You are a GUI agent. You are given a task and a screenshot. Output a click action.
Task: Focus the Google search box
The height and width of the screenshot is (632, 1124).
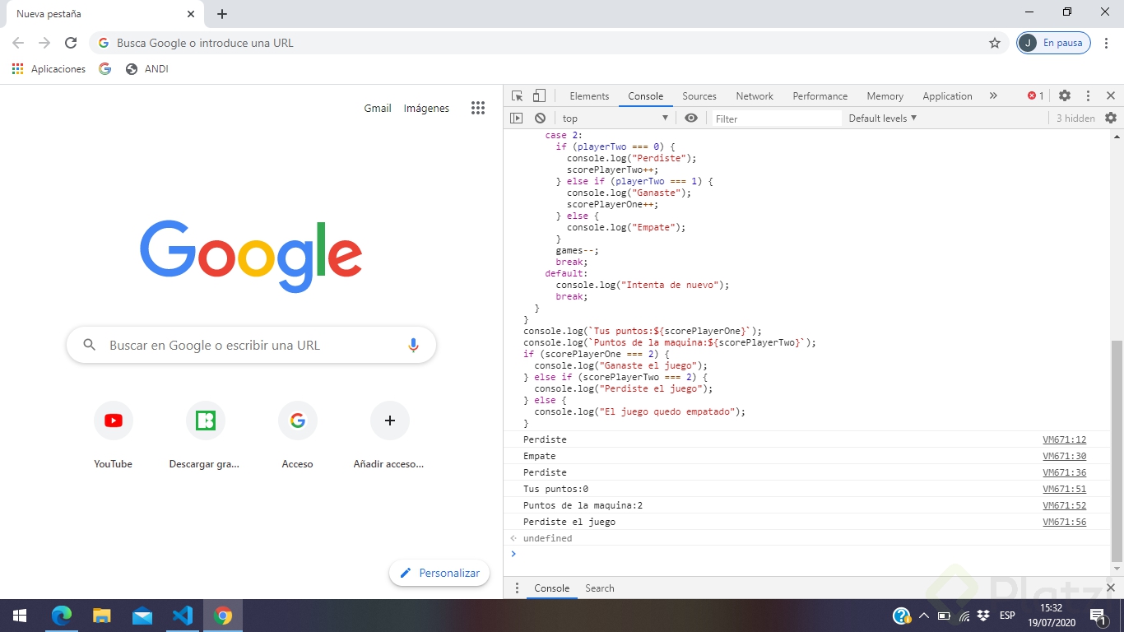pos(251,346)
